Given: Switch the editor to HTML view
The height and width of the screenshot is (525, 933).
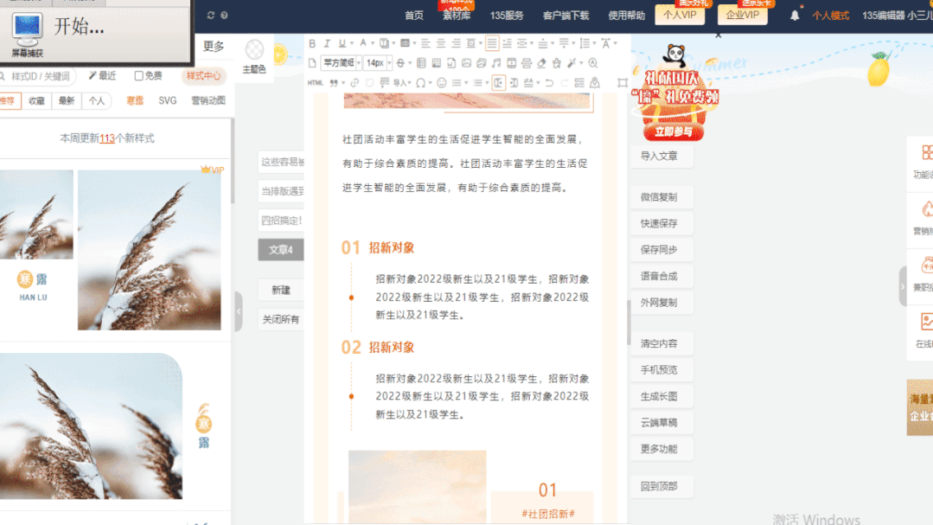Looking at the screenshot, I should (x=315, y=83).
